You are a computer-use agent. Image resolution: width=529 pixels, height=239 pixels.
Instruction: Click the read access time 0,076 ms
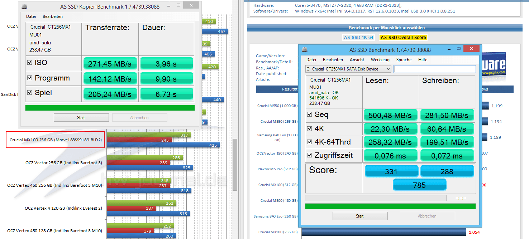pos(391,156)
